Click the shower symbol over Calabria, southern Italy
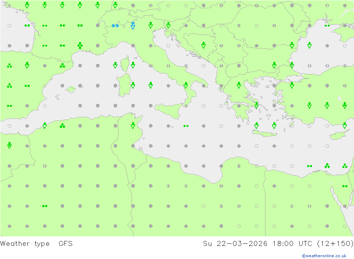This screenshot has width=354, height=259. [x=186, y=86]
